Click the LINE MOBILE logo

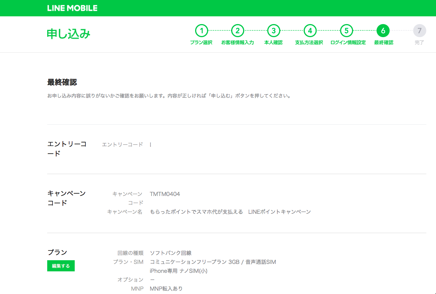[x=72, y=8]
